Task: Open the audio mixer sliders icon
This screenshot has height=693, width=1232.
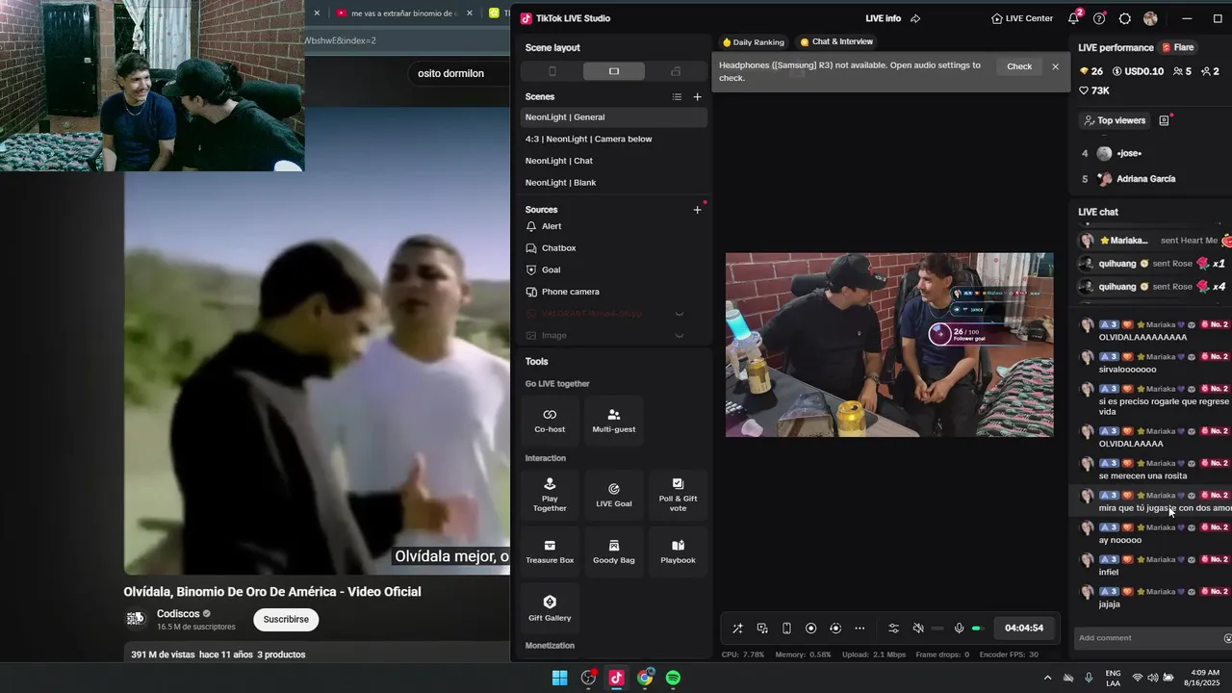Action: (893, 629)
